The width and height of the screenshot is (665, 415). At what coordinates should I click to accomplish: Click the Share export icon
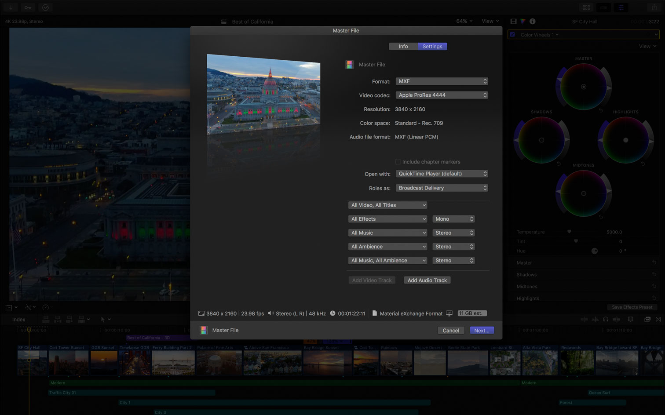[x=654, y=7]
